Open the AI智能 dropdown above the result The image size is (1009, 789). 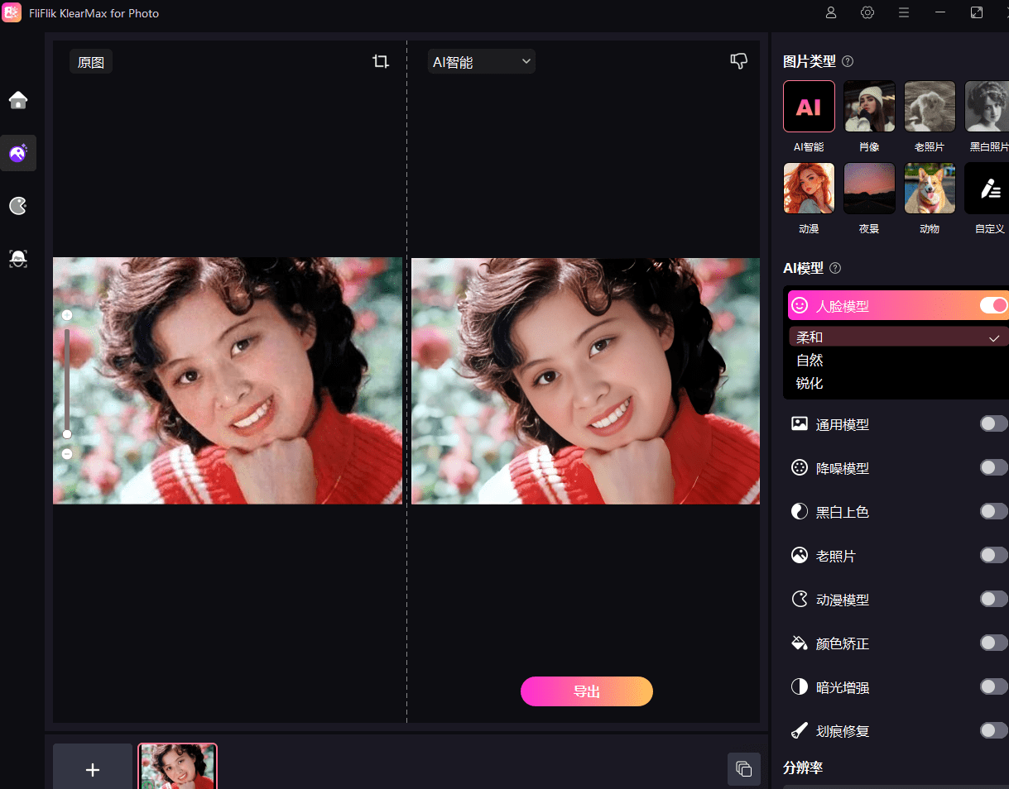(482, 62)
